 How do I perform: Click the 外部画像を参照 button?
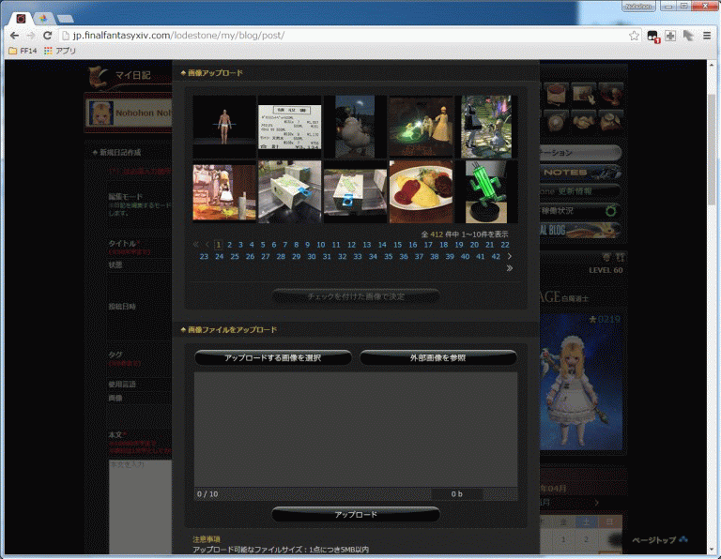click(x=437, y=357)
